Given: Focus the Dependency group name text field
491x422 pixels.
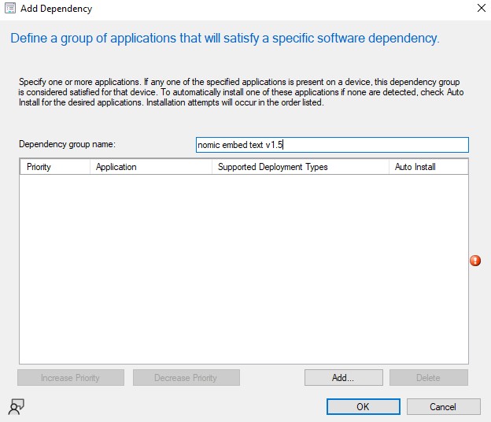Looking at the screenshot, I should pyautogui.click(x=331, y=145).
